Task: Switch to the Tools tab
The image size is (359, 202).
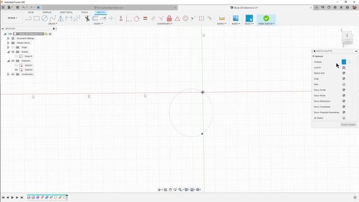Action: (x=84, y=12)
